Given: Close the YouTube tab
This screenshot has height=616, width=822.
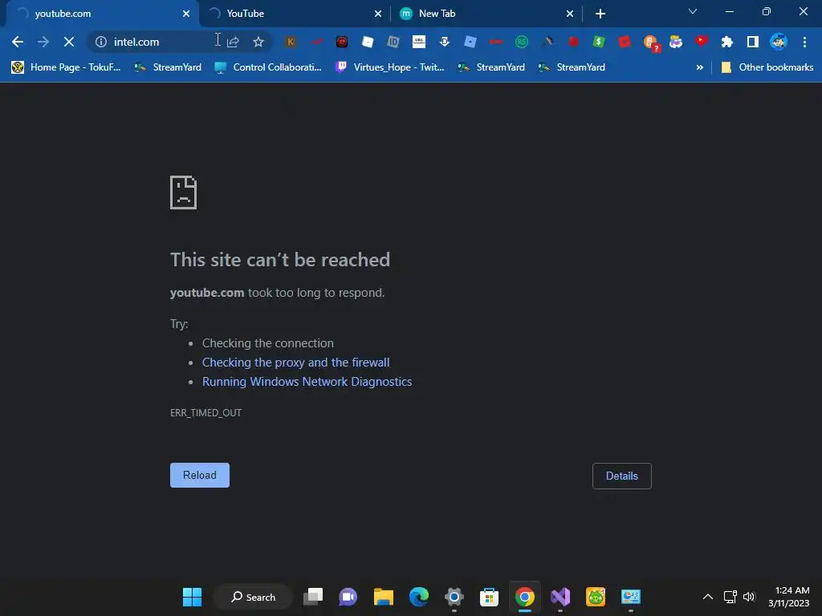Looking at the screenshot, I should point(378,14).
